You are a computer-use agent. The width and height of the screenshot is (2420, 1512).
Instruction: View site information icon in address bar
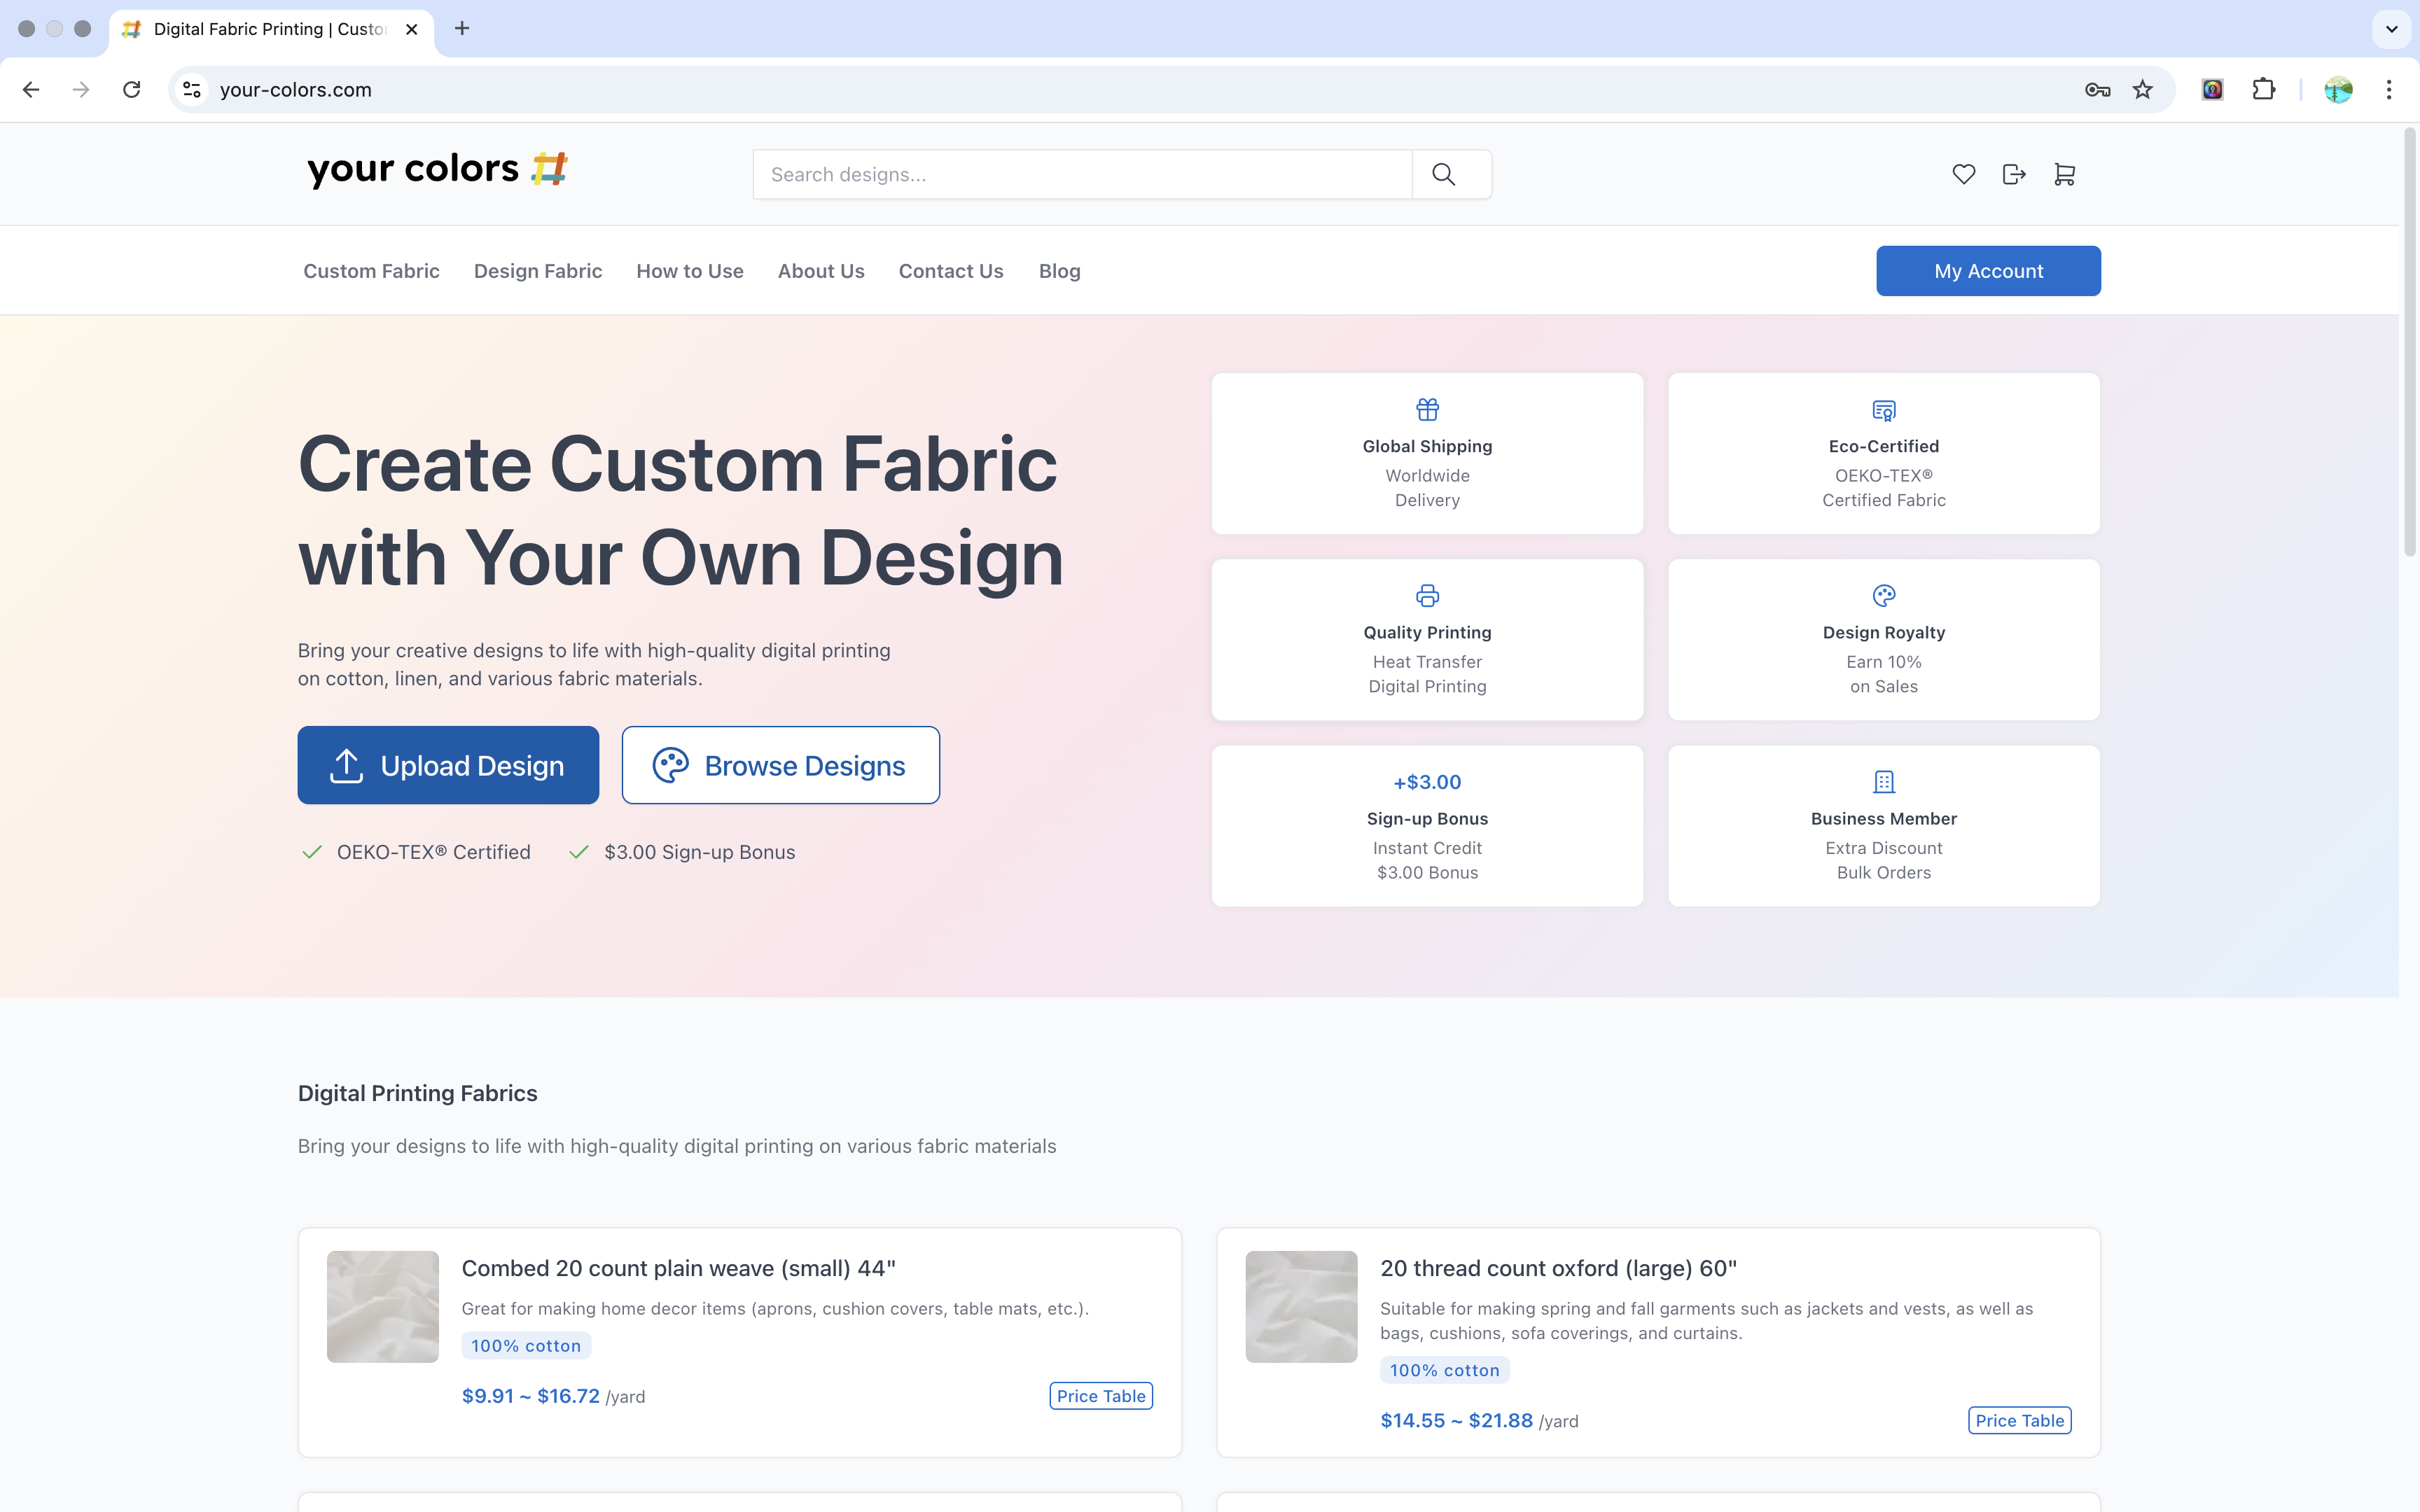coord(192,90)
